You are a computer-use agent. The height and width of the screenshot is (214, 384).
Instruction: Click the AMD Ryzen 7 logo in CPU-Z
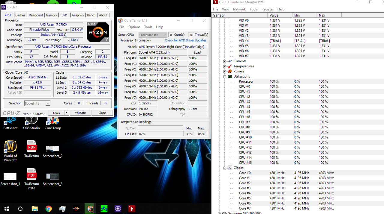pyautogui.click(x=98, y=32)
